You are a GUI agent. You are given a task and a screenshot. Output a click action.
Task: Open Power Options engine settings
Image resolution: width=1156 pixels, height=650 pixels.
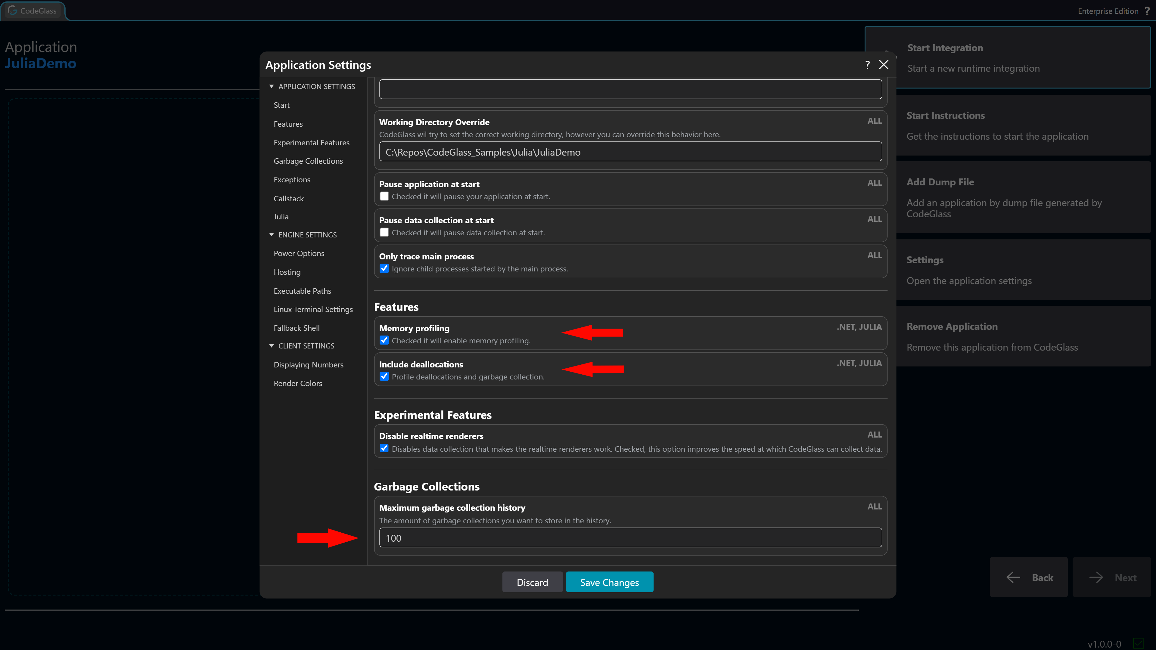tap(299, 253)
